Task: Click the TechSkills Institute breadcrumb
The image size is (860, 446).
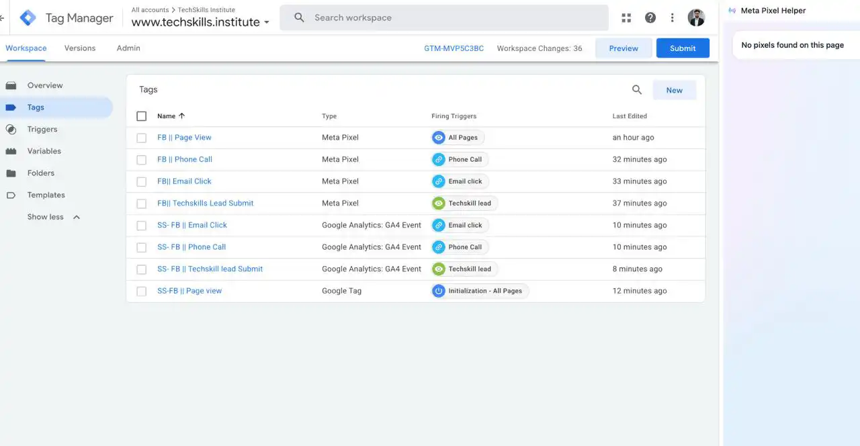Action: click(206, 10)
